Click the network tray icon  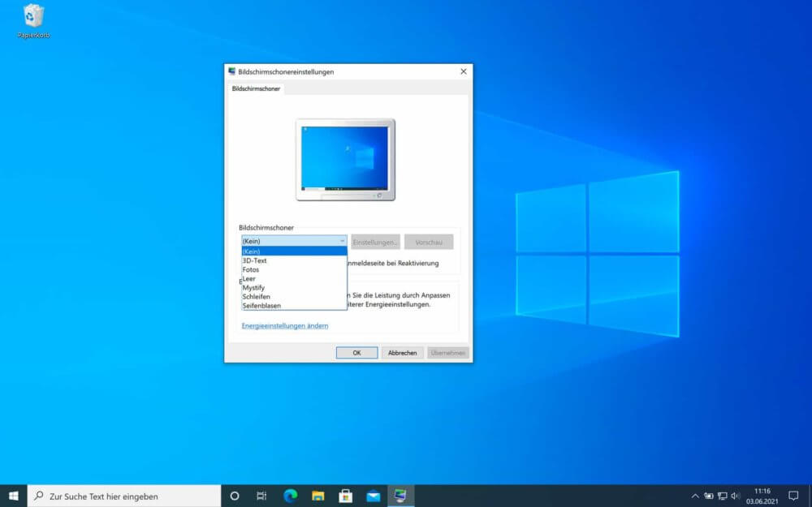click(722, 496)
